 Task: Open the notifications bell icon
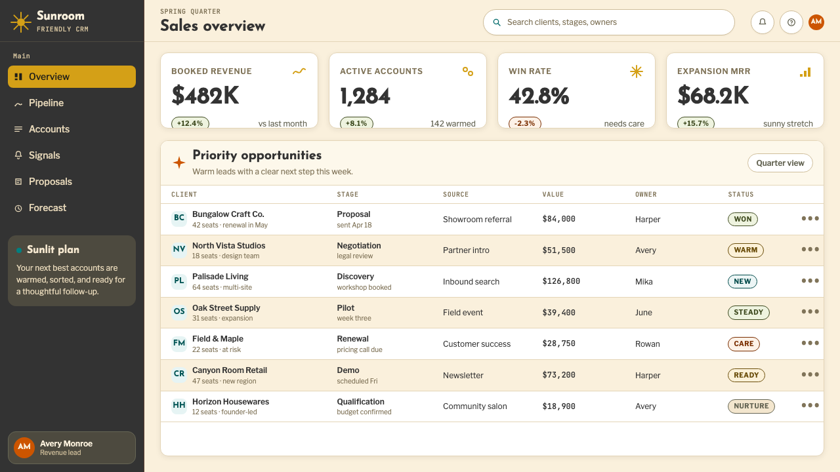[x=763, y=22]
